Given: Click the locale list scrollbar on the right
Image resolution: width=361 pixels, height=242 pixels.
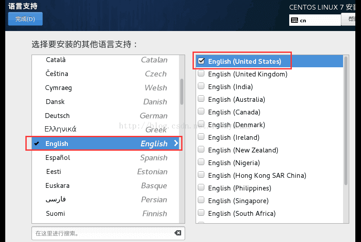Looking at the screenshot, I should (346, 121).
